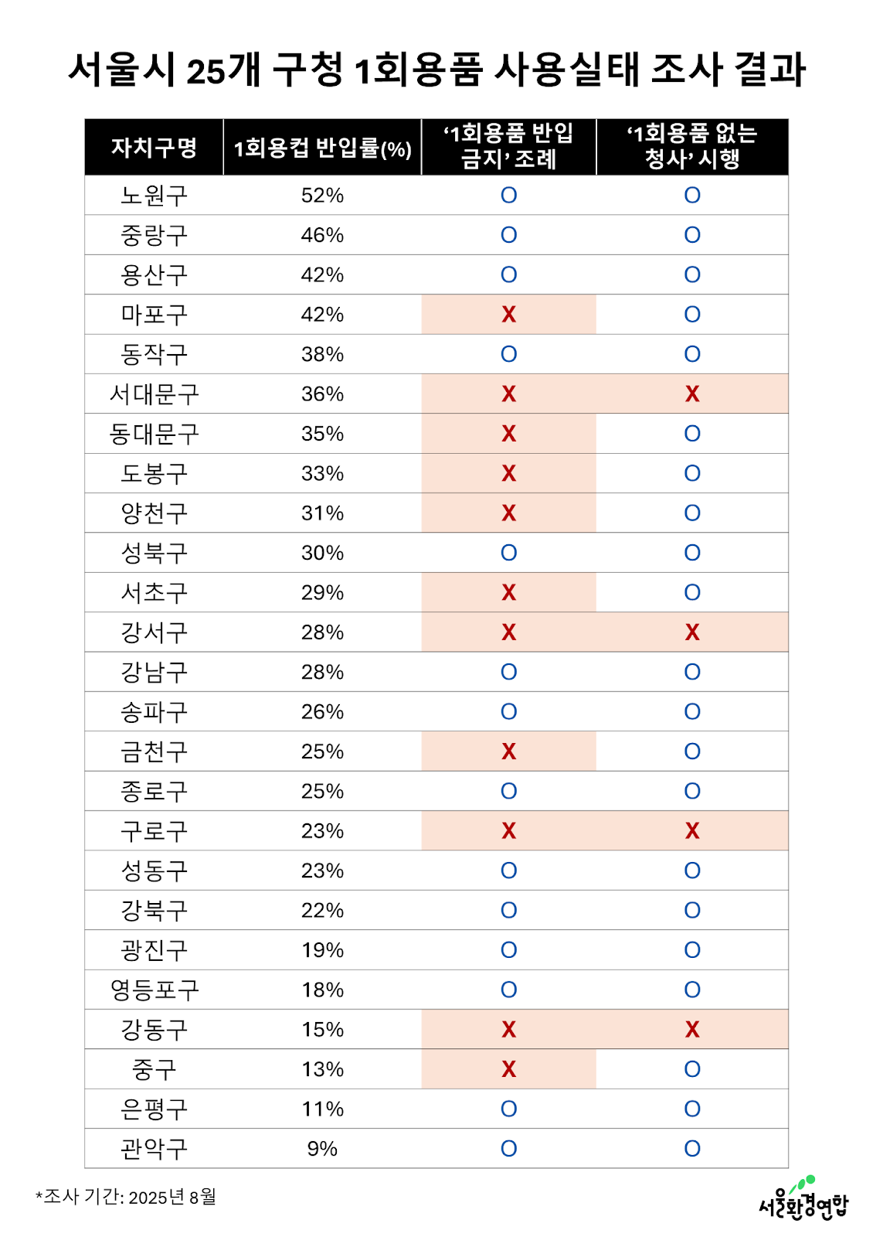Click the '1회용품 없는 청사' 시행 header
Viewport: 873px width, 1237px height.
pos(692,146)
